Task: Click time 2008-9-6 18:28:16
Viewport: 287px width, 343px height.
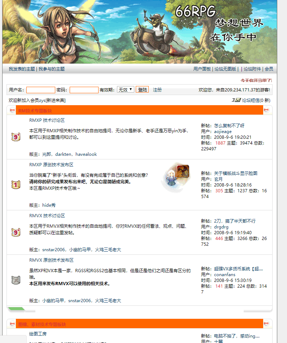Action: click(233, 185)
